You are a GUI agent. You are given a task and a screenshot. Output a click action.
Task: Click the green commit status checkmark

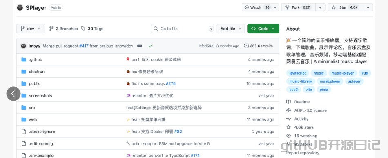click(x=150, y=46)
